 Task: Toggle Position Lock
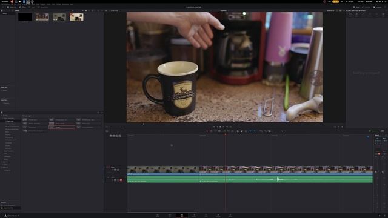pos(246,131)
